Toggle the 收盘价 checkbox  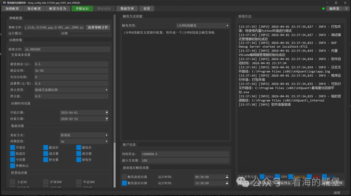tap(13, 153)
